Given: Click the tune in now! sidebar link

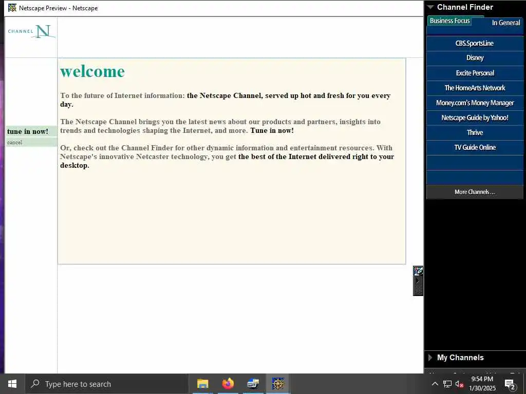Looking at the screenshot, I should [28, 131].
